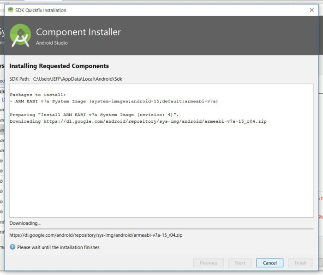Click 'Please wait until the installation finishes' text
The width and height of the screenshot is (323, 275).
[58, 247]
